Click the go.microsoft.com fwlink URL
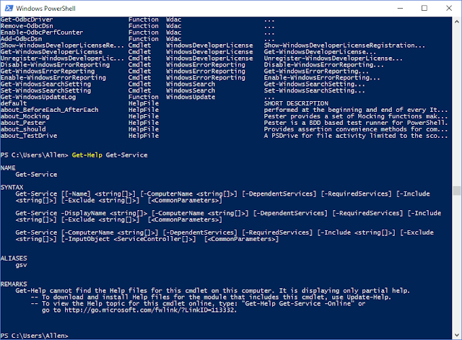 (x=151, y=310)
